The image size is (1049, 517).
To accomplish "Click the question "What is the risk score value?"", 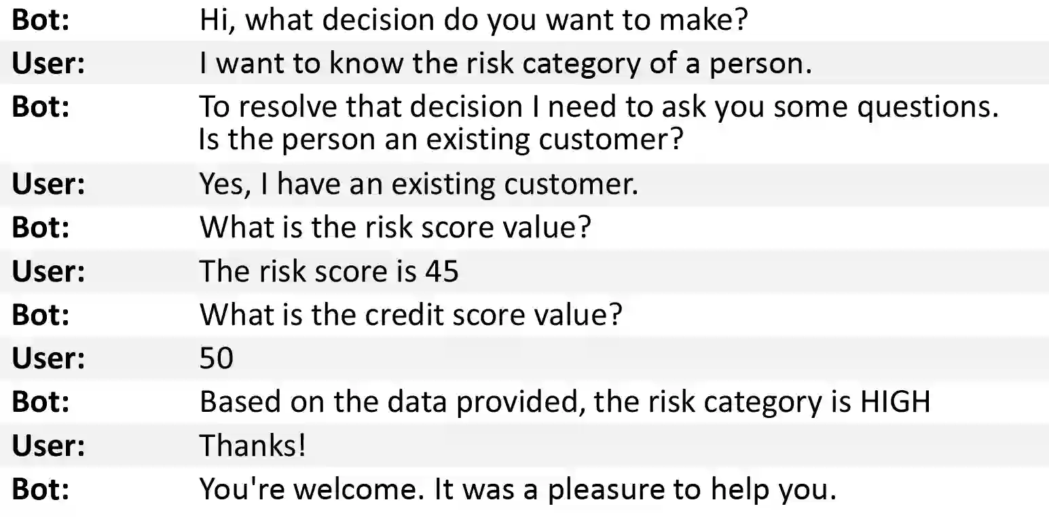I will [x=394, y=227].
